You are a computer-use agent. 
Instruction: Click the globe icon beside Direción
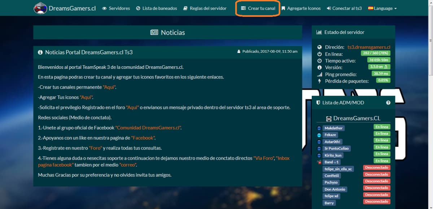click(x=319, y=47)
